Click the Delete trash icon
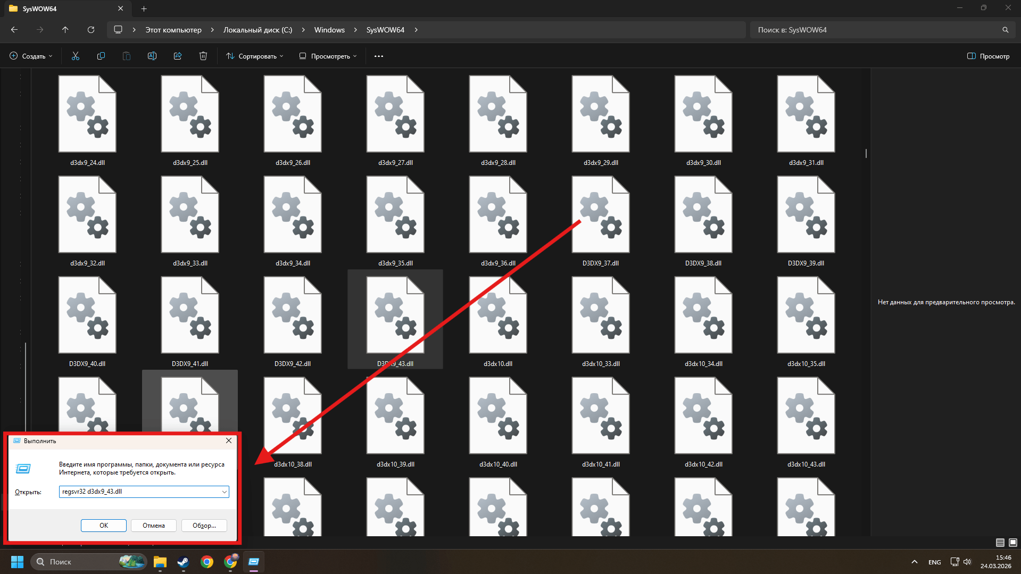Viewport: 1021px width, 574px height. [x=203, y=56]
